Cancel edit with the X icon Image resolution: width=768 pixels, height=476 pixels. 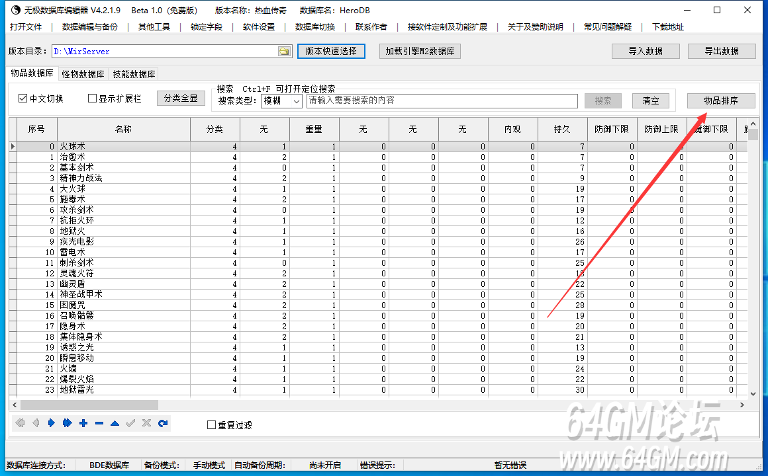tap(146, 423)
